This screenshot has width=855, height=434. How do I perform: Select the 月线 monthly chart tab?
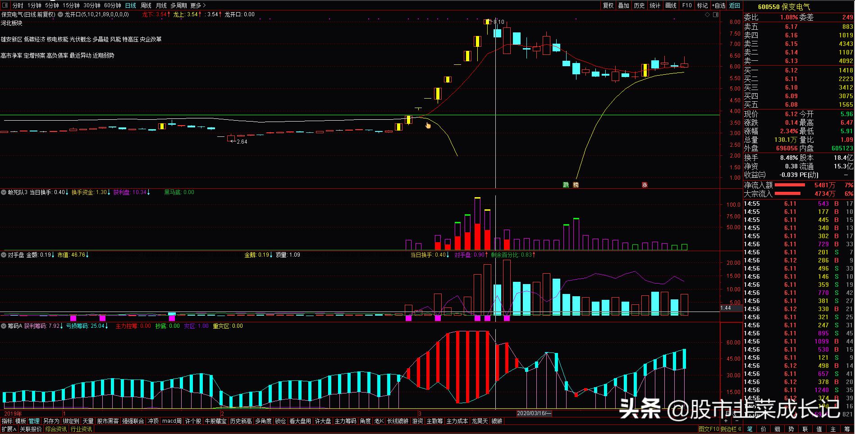click(x=161, y=5)
